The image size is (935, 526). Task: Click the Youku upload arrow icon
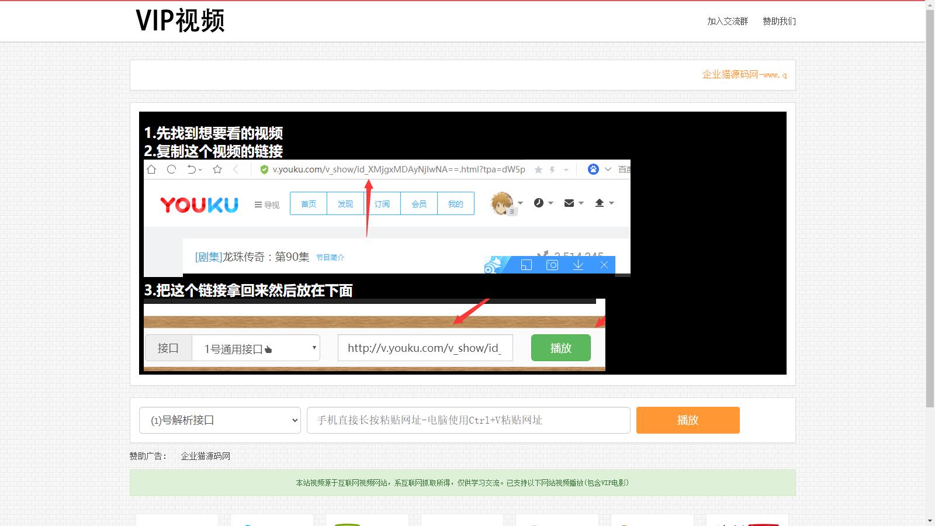[x=600, y=203]
